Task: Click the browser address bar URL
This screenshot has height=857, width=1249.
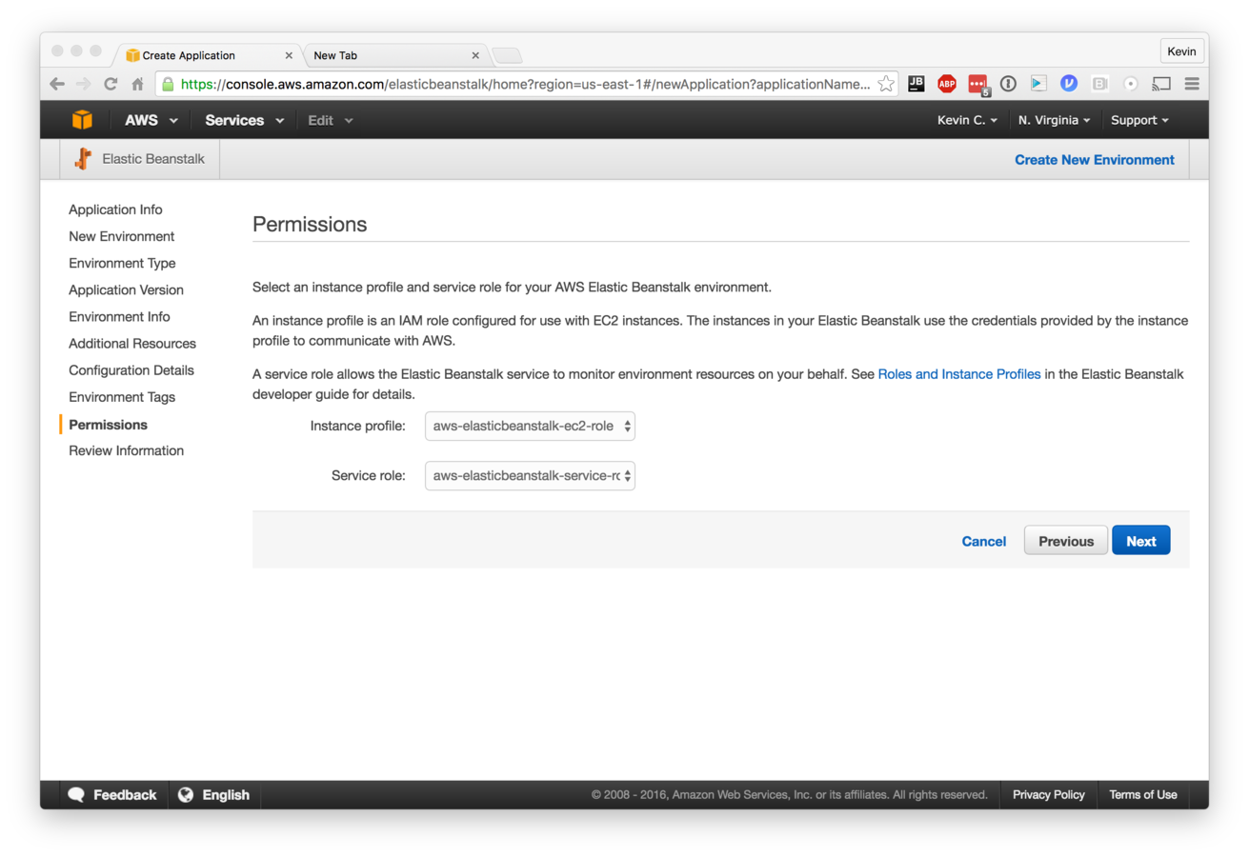Action: tap(525, 84)
